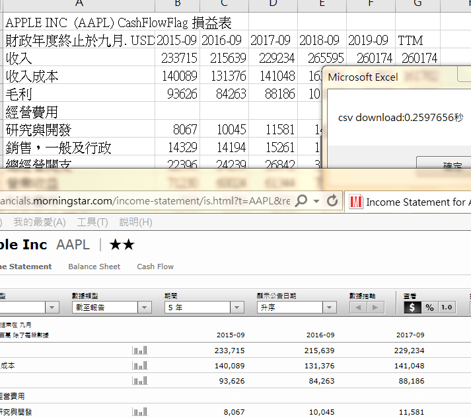471x418 pixels.
Task: Switch view to dollar values
Action: click(412, 308)
